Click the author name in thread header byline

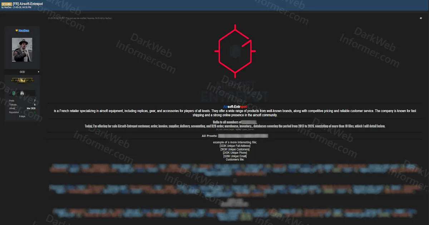pyautogui.click(x=8, y=7)
